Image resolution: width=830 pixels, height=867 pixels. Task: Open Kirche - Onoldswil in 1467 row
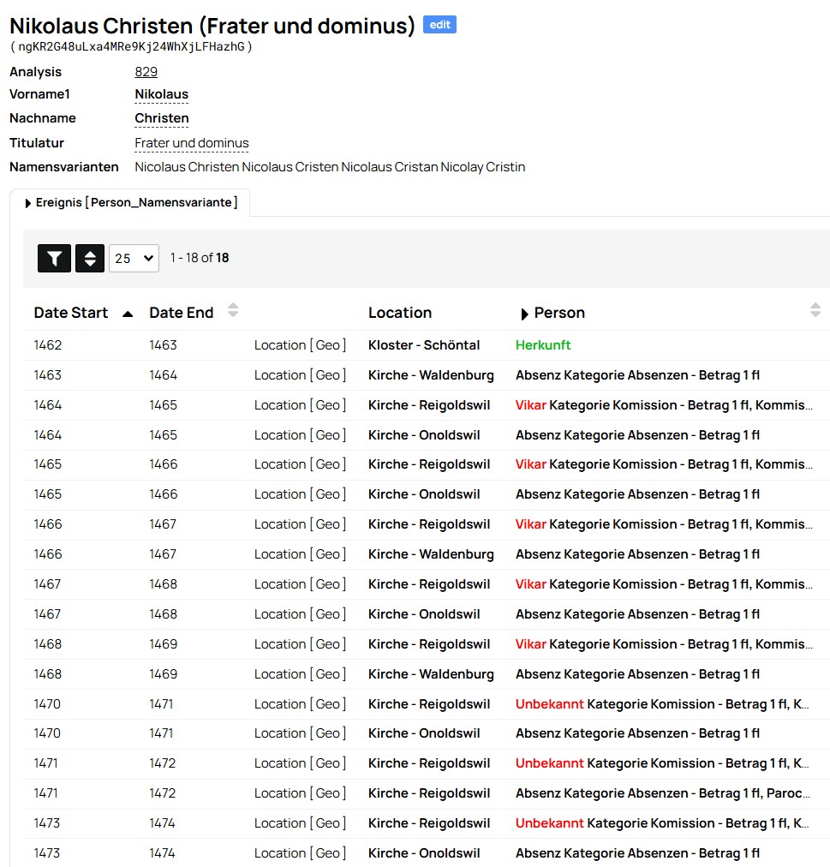click(424, 613)
